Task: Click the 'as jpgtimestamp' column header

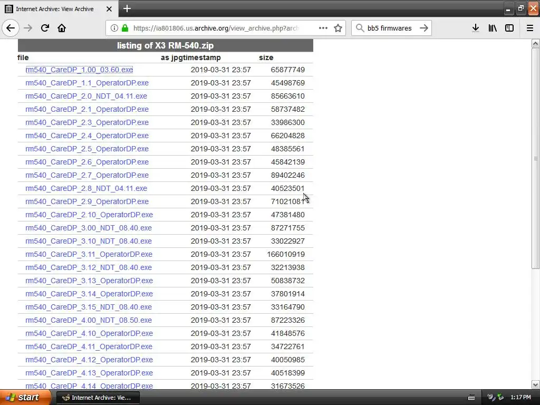Action: (191, 57)
